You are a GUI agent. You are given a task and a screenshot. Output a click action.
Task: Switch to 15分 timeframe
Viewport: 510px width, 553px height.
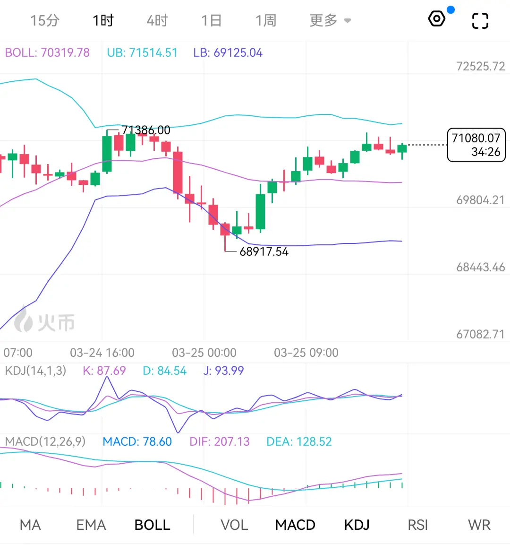(x=45, y=20)
